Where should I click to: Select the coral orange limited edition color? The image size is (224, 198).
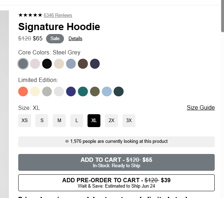pyautogui.click(x=23, y=91)
